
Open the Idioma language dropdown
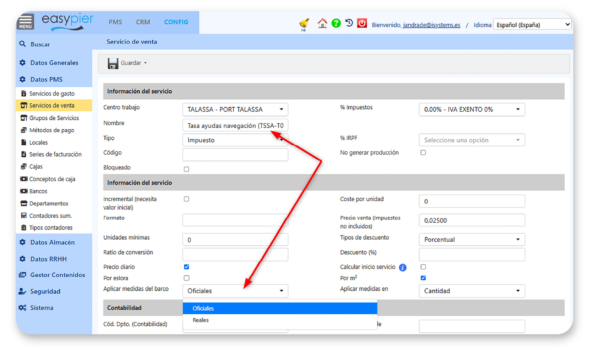pyautogui.click(x=533, y=25)
